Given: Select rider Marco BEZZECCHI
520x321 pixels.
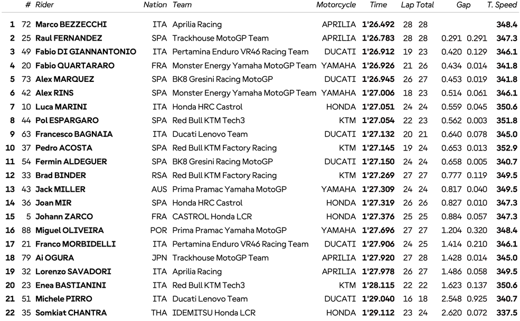Looking at the screenshot, I should pos(71,24).
